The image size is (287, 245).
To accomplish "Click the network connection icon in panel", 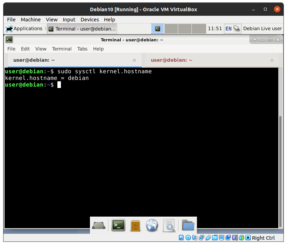I will 237,28.
